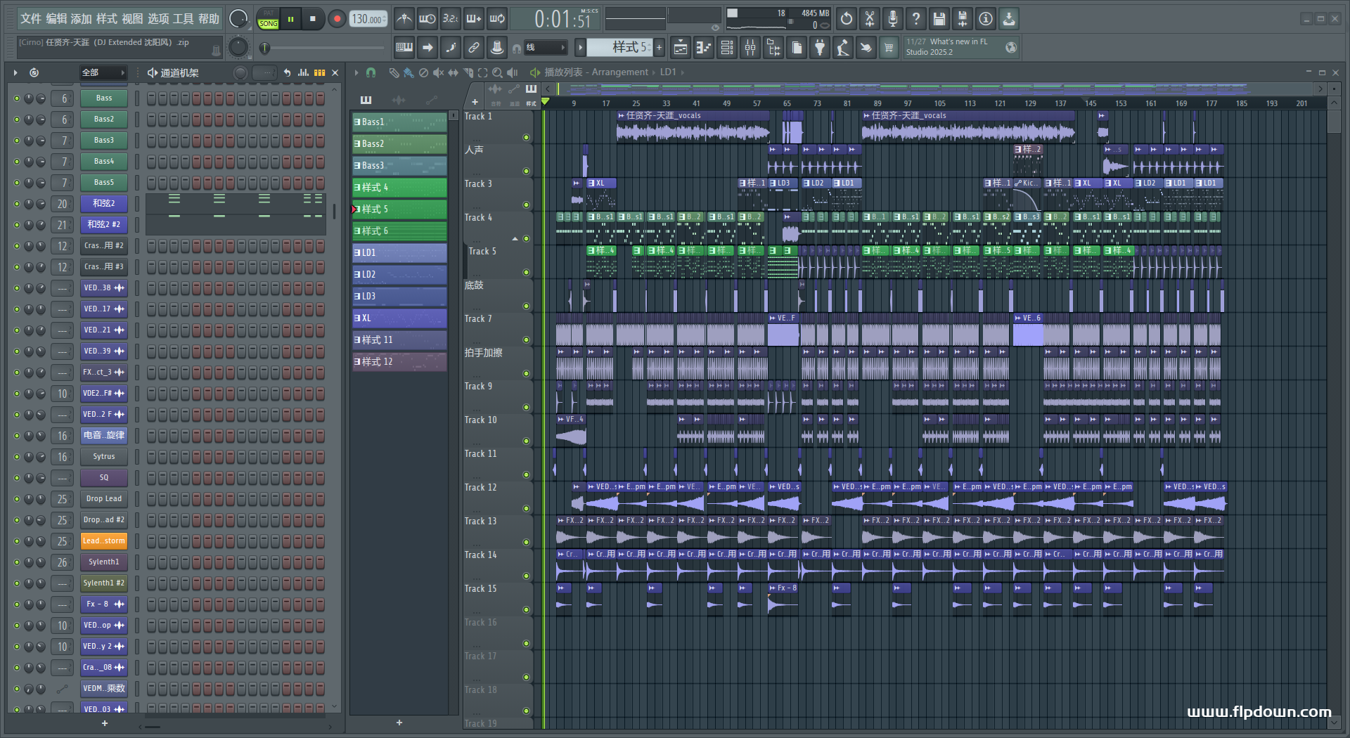Click the record button in the transport
Screen dimensions: 1350x738
pos(337,19)
